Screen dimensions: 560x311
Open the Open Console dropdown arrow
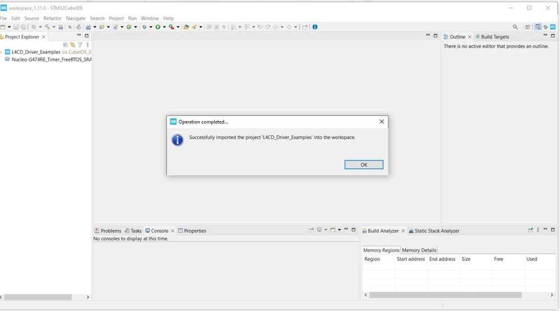coord(339,230)
